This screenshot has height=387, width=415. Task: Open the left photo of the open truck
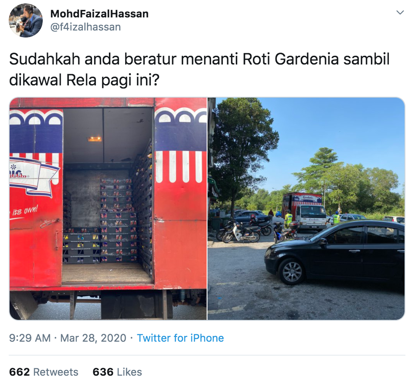(x=108, y=209)
